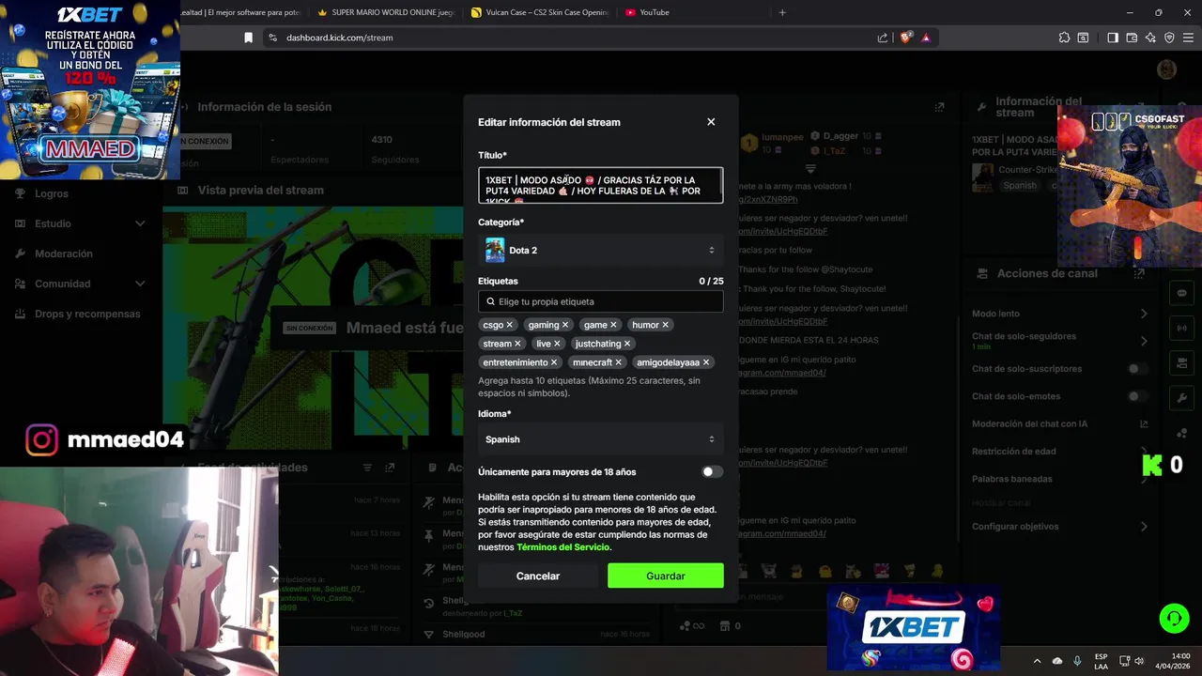Image resolution: width=1202 pixels, height=676 pixels.
Task: Open the Términos del Servicio link
Action: point(563,547)
